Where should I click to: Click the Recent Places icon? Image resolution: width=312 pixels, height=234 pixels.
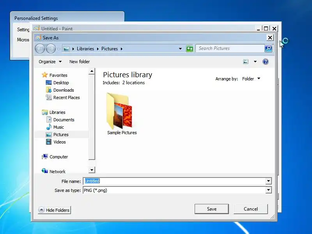pyautogui.click(x=49, y=97)
